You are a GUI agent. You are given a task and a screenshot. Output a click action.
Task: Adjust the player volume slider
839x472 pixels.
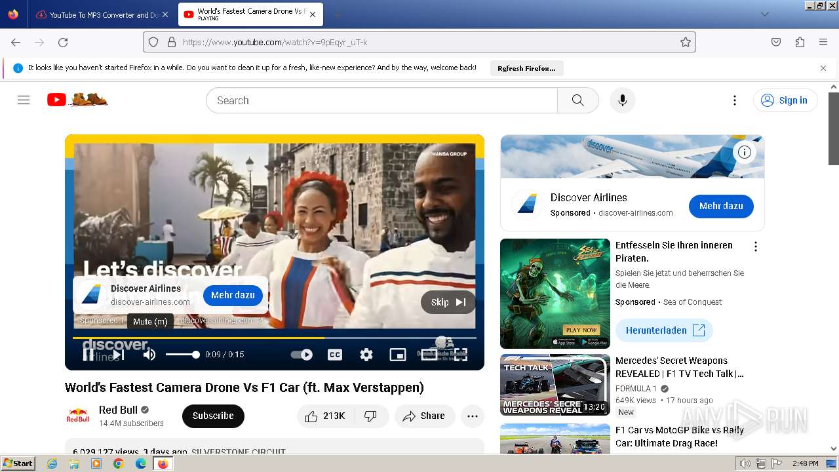coord(182,355)
